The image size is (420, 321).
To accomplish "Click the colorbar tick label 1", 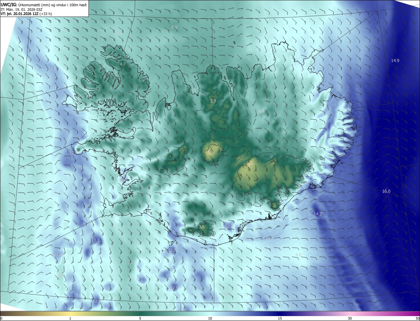I will pos(70,318).
